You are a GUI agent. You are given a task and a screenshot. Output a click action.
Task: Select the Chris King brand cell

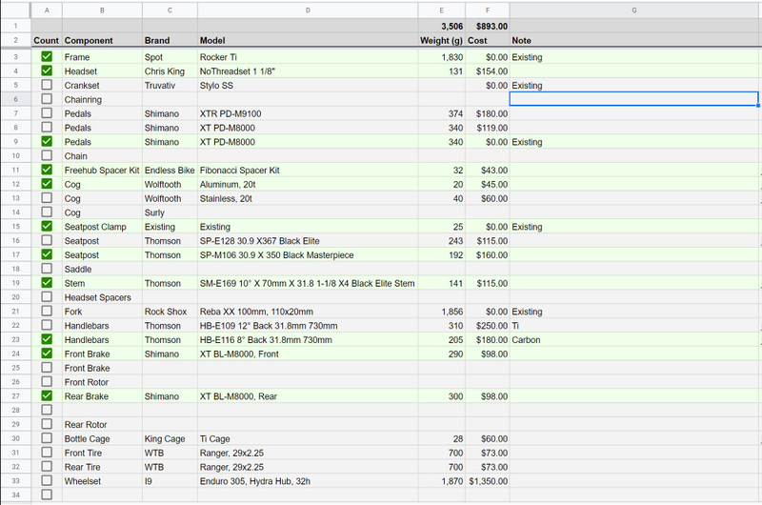[x=170, y=71]
